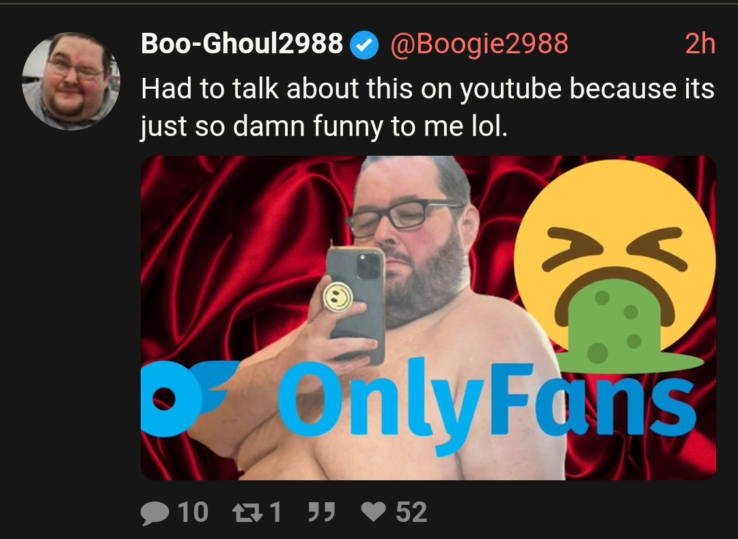The width and height of the screenshot is (738, 539).
Task: View the 10 replies count
Action: click(x=193, y=512)
